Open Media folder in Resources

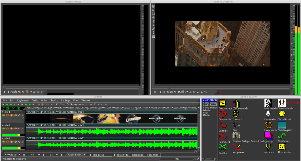pyautogui.click(x=206, y=115)
